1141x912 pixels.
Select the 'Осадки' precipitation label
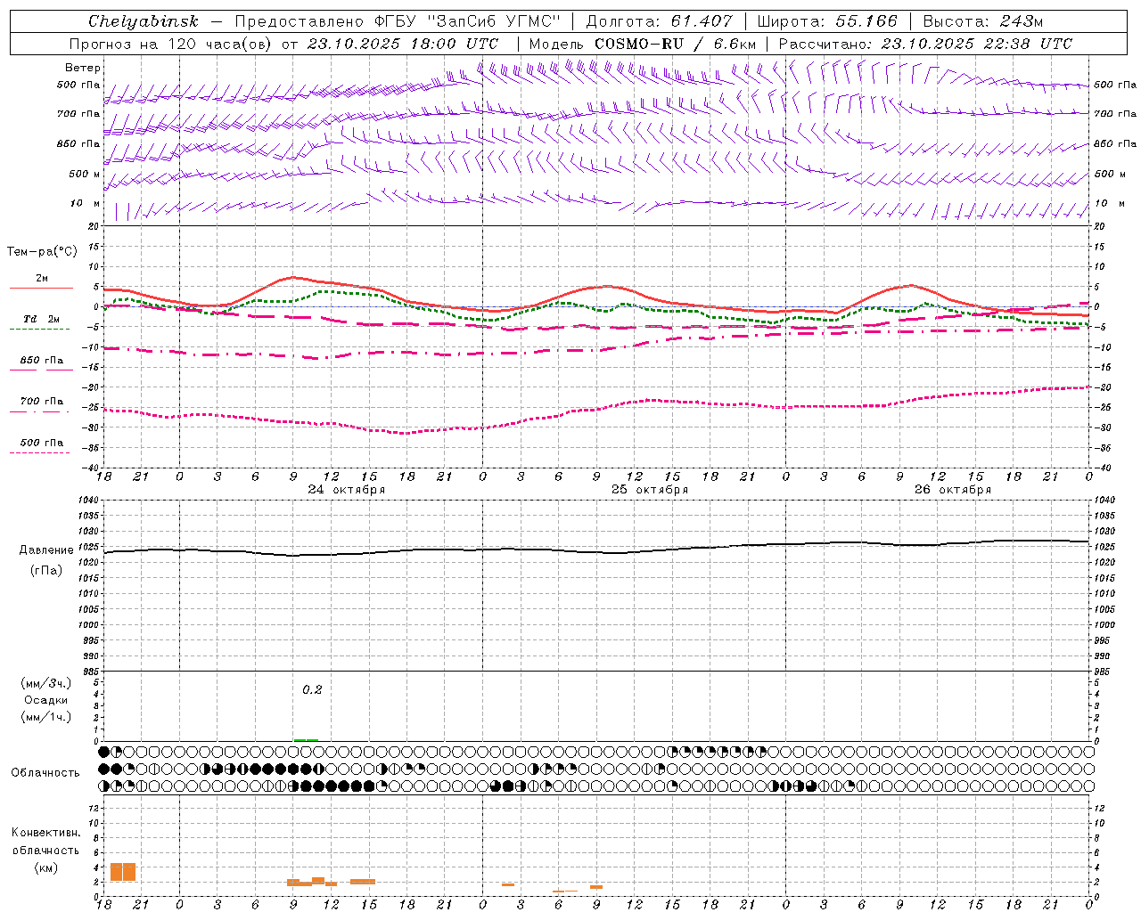45,700
